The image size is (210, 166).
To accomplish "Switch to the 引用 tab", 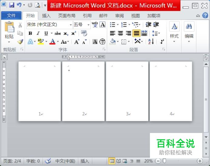I will click(87, 16).
